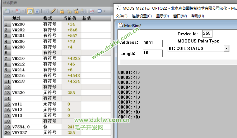Click the Address input field

152,43
